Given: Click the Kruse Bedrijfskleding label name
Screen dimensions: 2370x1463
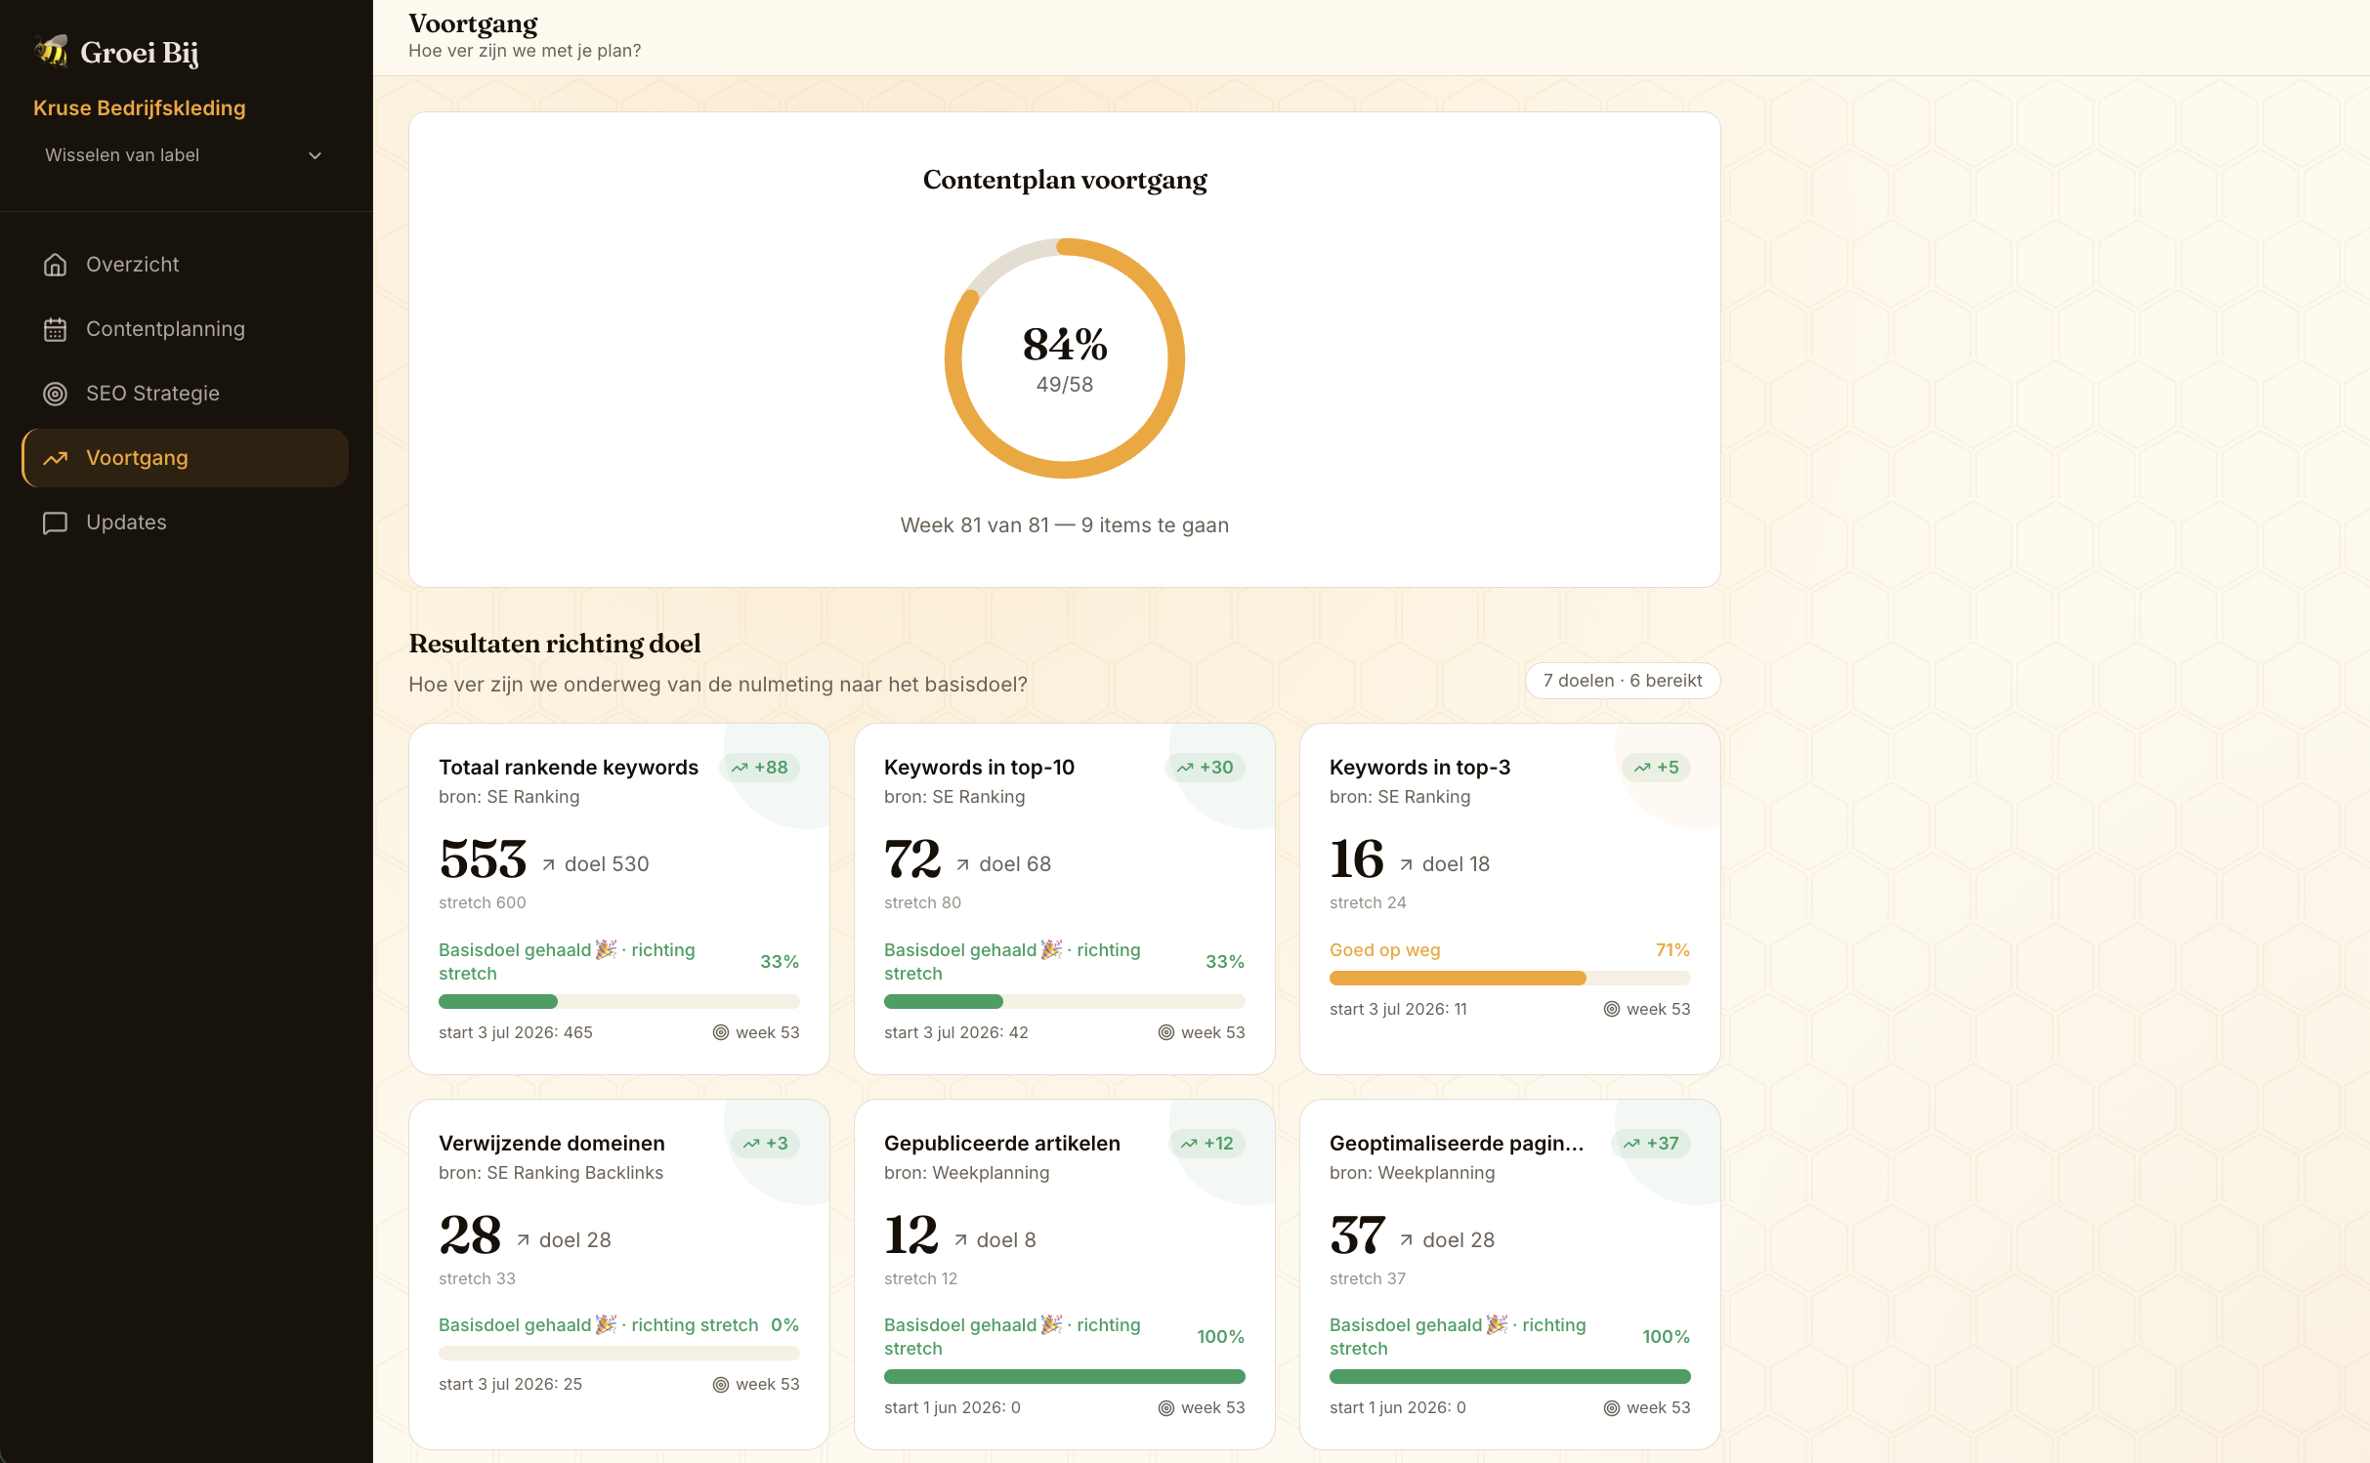Looking at the screenshot, I should tap(140, 108).
